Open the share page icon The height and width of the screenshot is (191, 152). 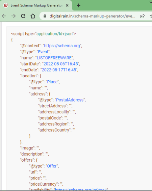click(x=142, y=16)
